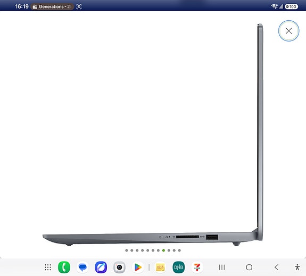The width and height of the screenshot is (306, 276).
Task: Go to home screen via square button
Action: (x=249, y=267)
